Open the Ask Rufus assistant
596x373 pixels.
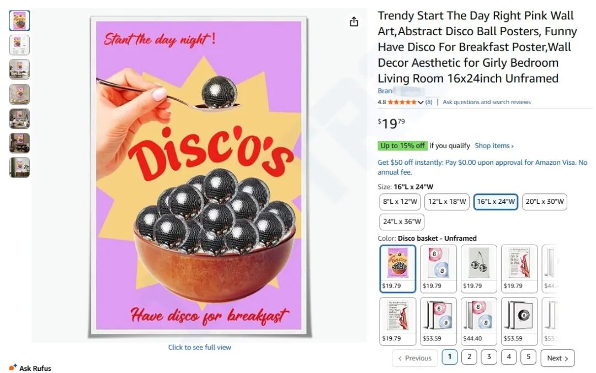pyautogui.click(x=30, y=368)
